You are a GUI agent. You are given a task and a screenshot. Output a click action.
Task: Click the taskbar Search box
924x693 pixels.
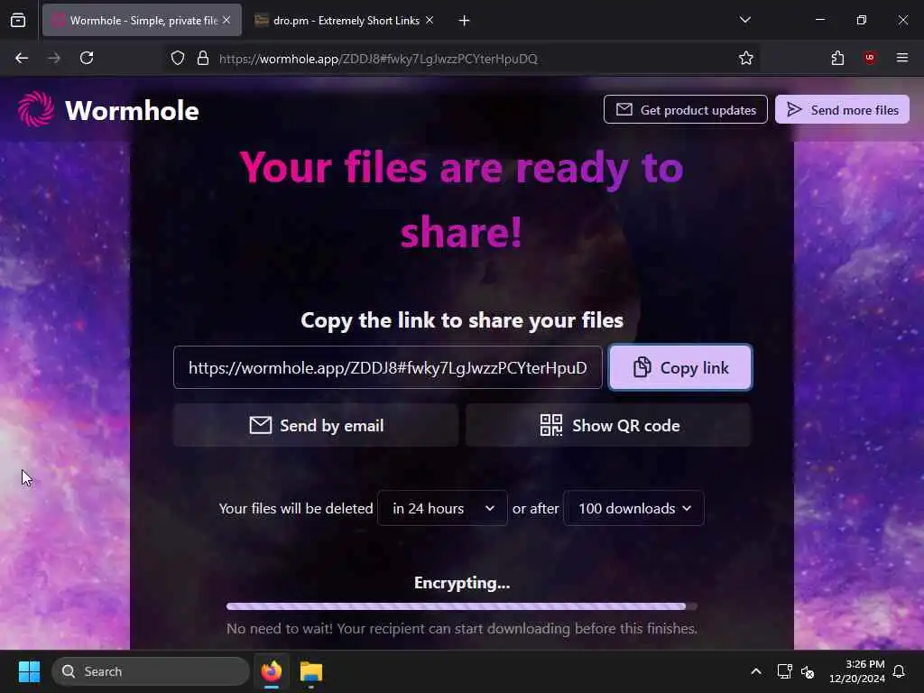point(151,671)
